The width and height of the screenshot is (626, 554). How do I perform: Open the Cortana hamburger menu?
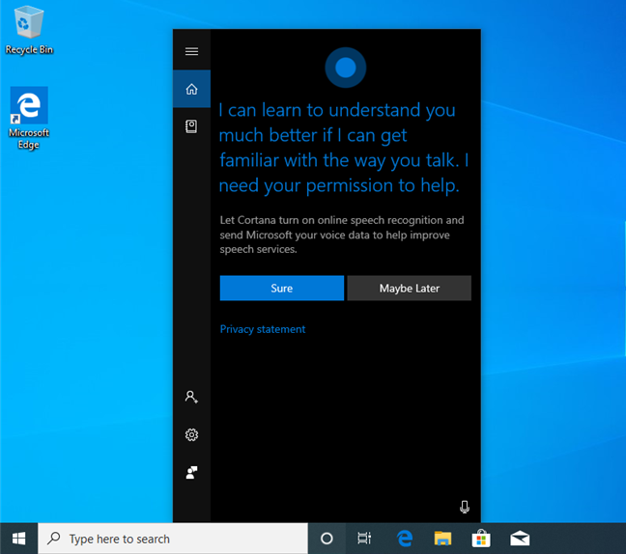coord(191,51)
